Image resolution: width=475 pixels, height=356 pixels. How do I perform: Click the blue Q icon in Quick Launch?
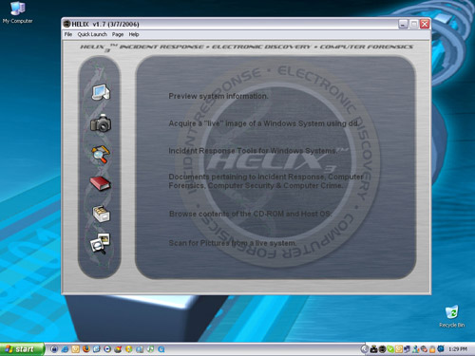(161, 349)
